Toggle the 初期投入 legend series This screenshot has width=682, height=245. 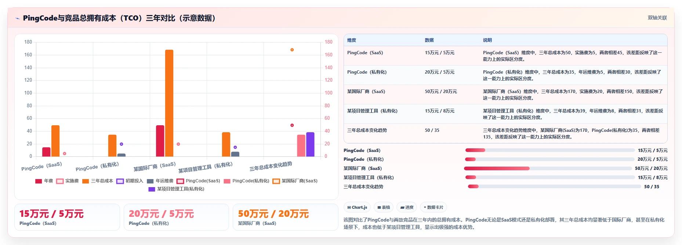(130, 181)
